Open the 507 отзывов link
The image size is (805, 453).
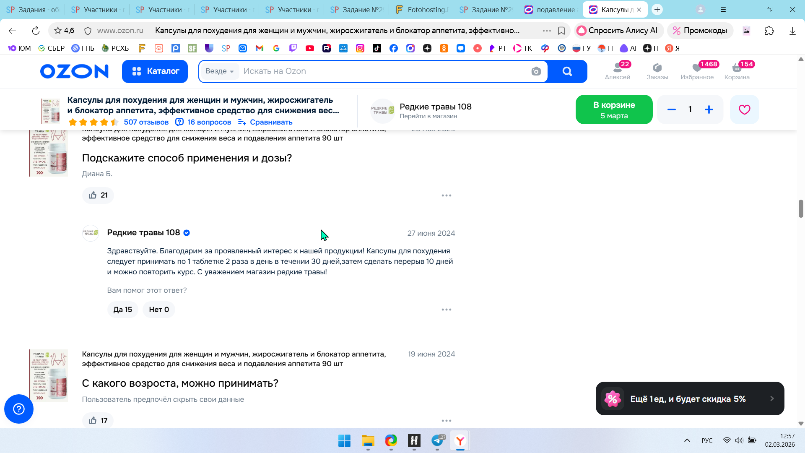(146, 122)
